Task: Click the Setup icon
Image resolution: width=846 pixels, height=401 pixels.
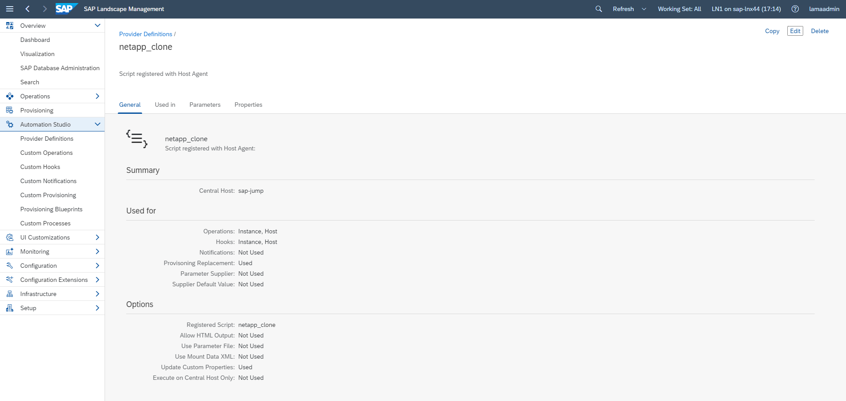Action: click(x=10, y=308)
